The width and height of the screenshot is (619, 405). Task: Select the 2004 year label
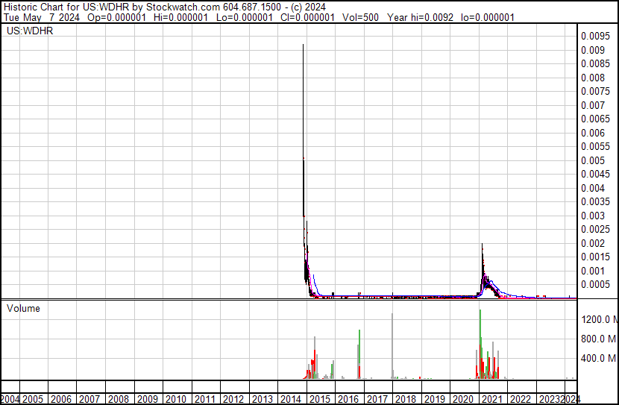coord(10,399)
